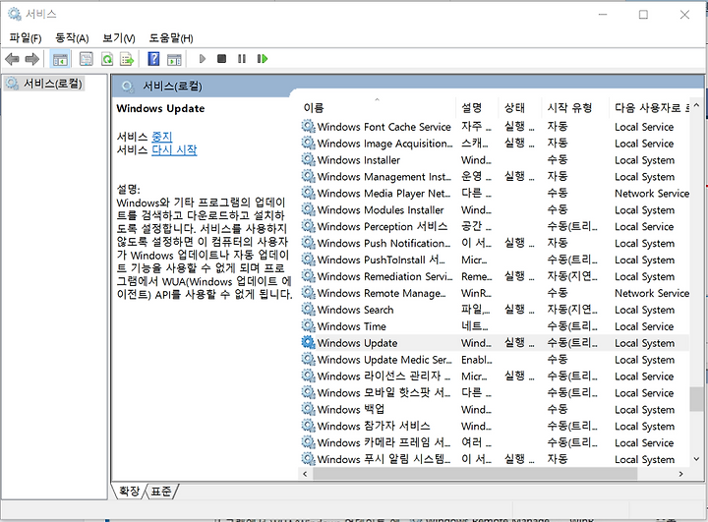Restart the service with the restart icon
The width and height of the screenshot is (708, 522).
click(262, 59)
